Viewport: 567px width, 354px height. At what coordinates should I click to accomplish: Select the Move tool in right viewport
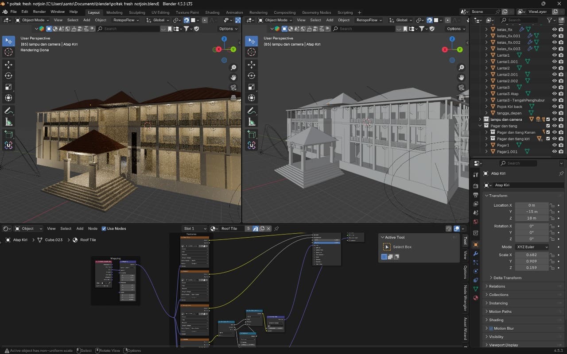pos(251,65)
